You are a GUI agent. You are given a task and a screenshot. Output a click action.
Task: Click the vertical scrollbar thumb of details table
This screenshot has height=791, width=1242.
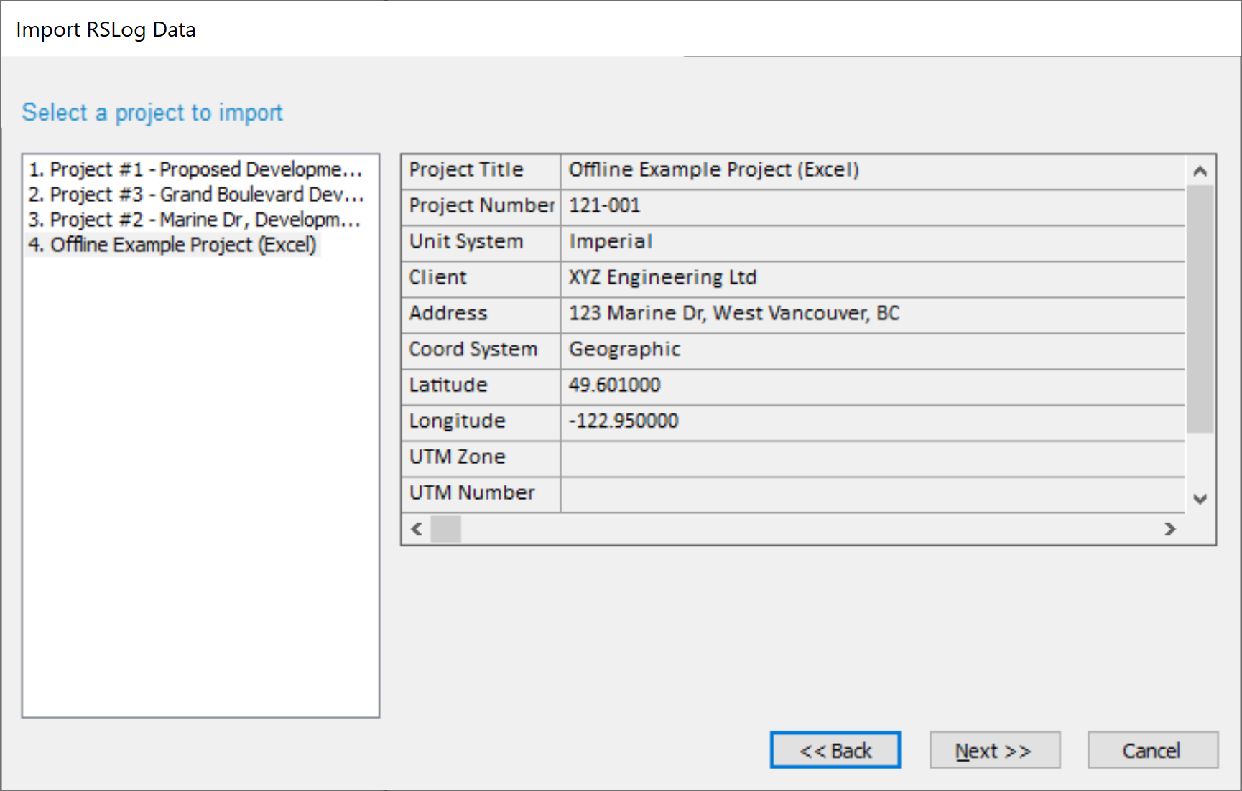(x=1200, y=309)
